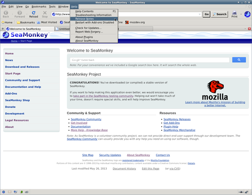
Task: Open the SeaMonkey Shop sidebar link
Action: pos(17,100)
